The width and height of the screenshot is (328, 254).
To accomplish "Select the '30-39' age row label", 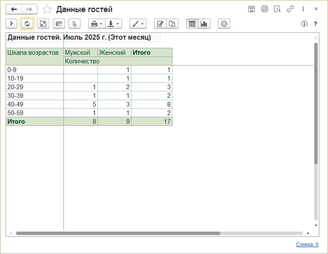I will tap(35, 96).
